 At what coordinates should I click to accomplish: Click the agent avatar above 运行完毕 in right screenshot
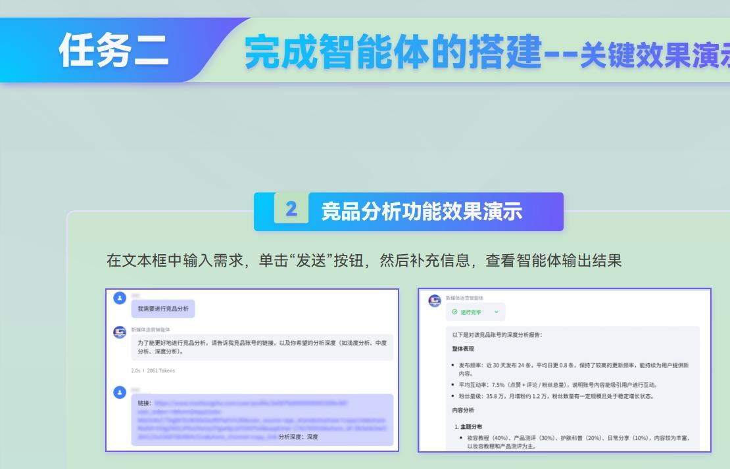[435, 301]
